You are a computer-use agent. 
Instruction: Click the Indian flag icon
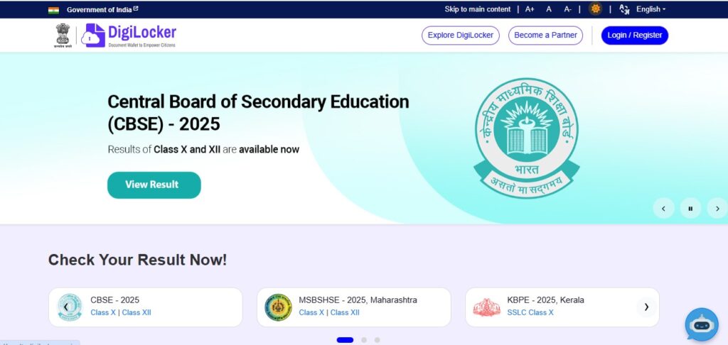pyautogui.click(x=53, y=10)
